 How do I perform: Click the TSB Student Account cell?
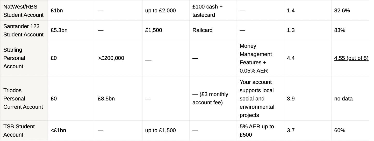pos(24,130)
